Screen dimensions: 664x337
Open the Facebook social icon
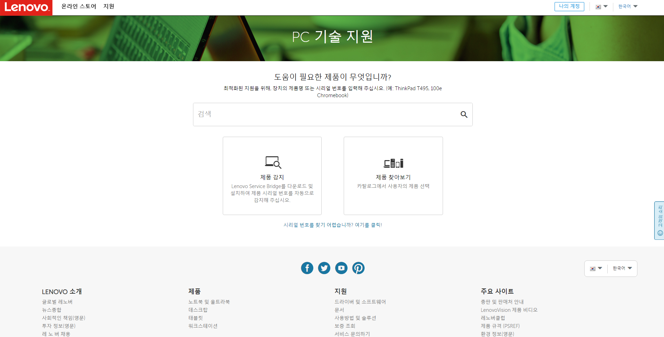click(307, 268)
